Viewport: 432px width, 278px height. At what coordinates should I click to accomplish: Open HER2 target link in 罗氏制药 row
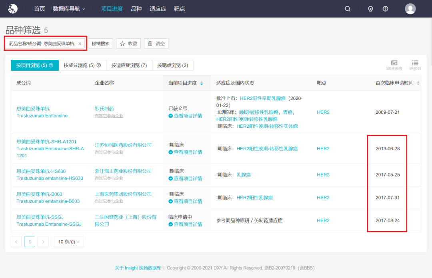tap(323, 112)
